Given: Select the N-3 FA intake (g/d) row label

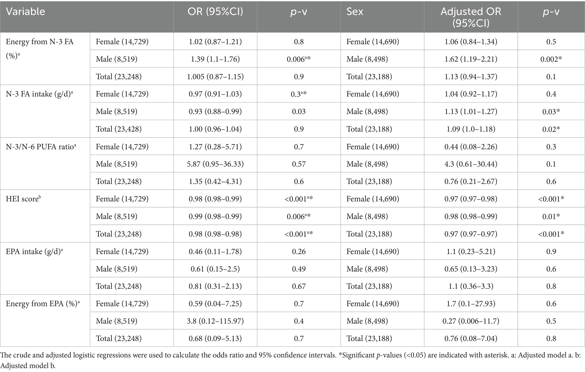Looking at the screenshot, I should 38,94.
